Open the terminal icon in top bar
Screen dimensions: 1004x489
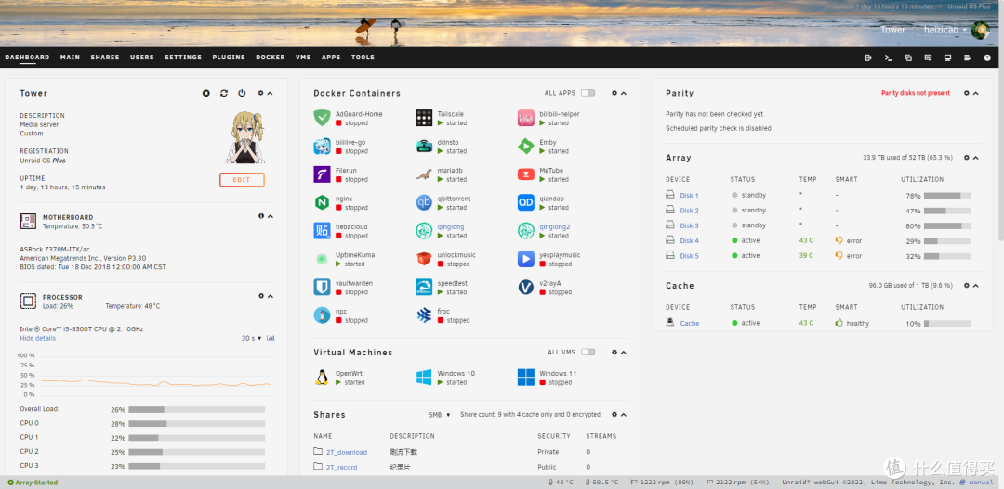888,58
